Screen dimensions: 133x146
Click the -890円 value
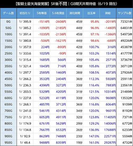(61, 47)
